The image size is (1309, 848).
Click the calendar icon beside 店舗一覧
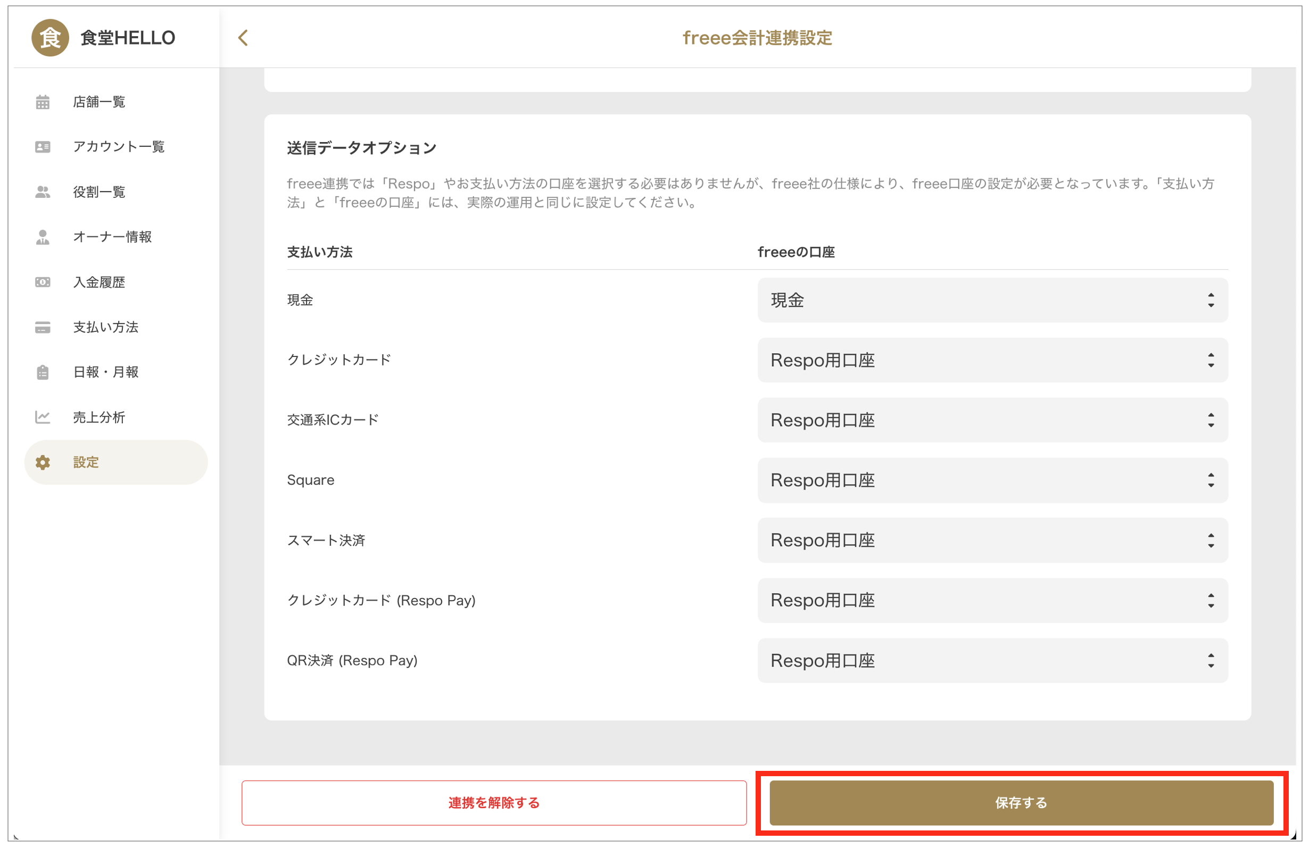tap(43, 102)
